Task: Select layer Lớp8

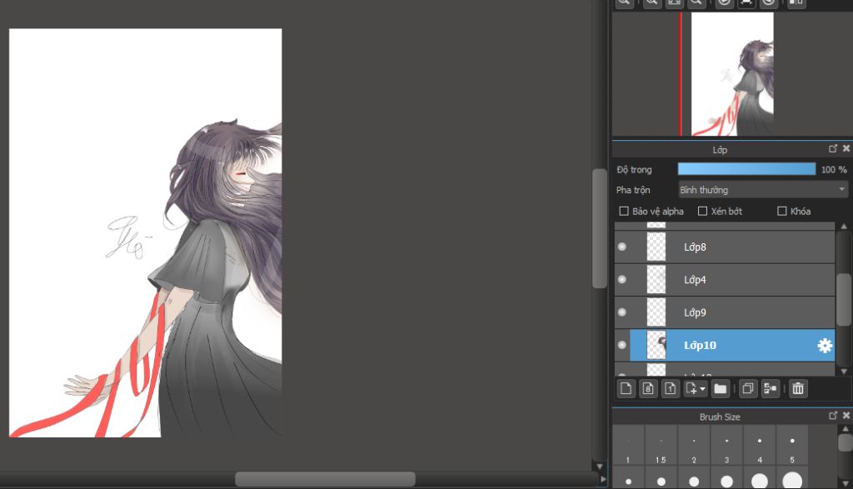Action: pyautogui.click(x=725, y=247)
